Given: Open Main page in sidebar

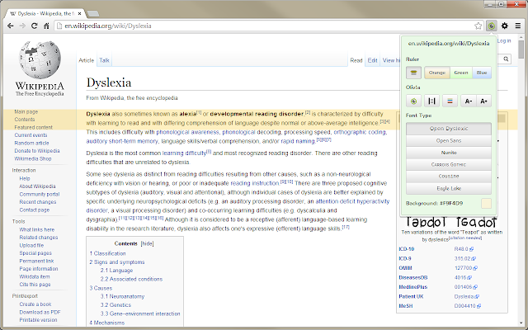Looking at the screenshot, I should pos(26,112).
